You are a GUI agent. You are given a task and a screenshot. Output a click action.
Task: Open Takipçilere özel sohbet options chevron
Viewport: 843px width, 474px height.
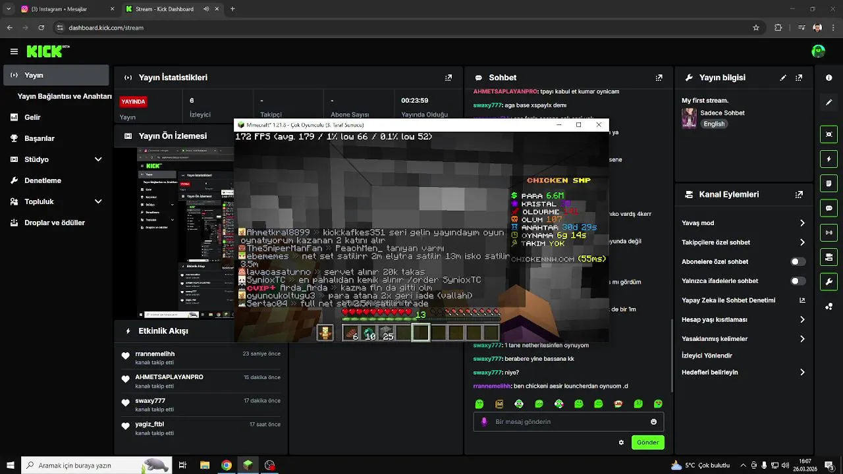tap(802, 242)
